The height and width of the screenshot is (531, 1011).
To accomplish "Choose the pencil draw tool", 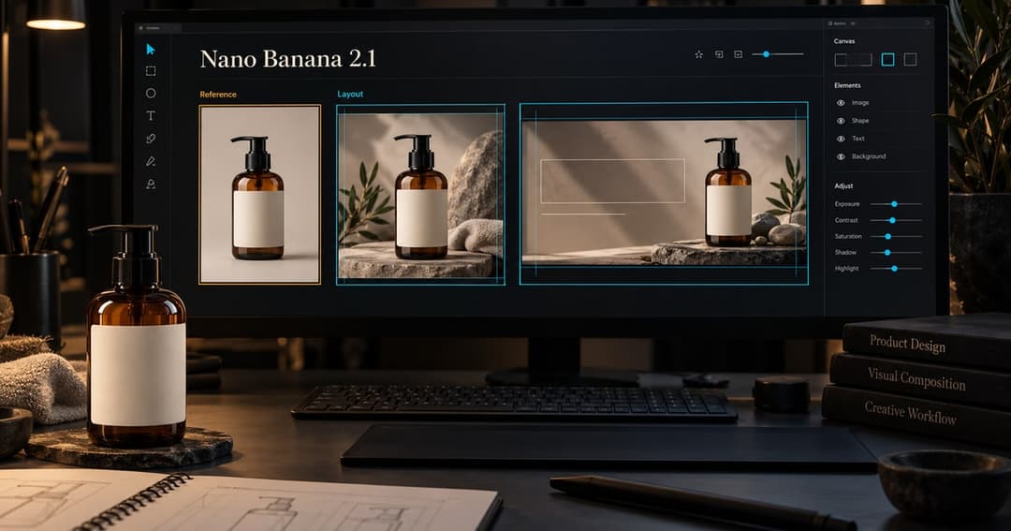I will click(151, 161).
